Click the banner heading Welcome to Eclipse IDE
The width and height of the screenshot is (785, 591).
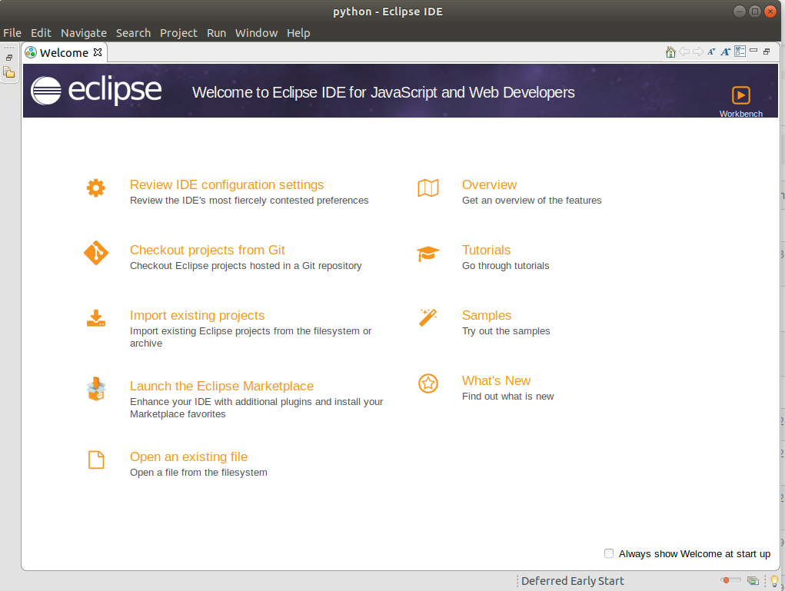(x=383, y=92)
